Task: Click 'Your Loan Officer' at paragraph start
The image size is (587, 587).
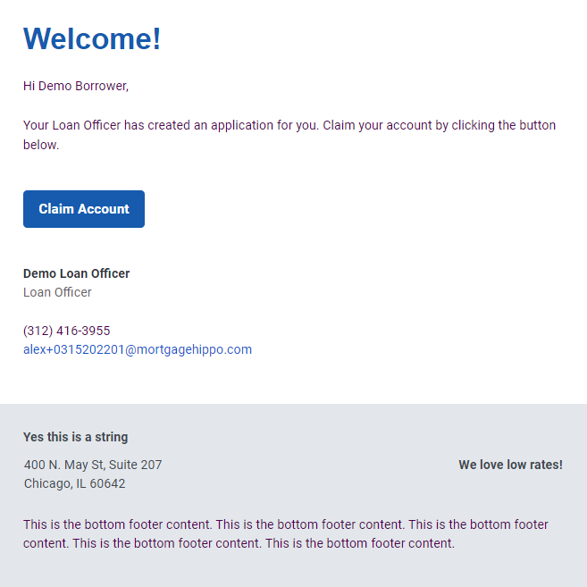Action: tap(71, 125)
